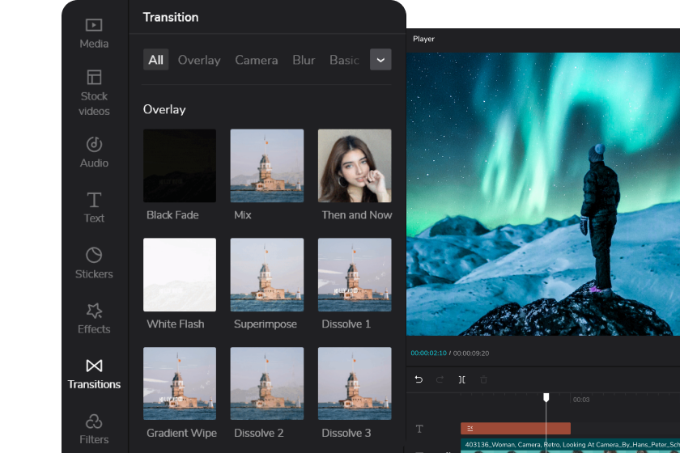The image size is (680, 453).
Task: Click the Player panel label
Action: 423,39
